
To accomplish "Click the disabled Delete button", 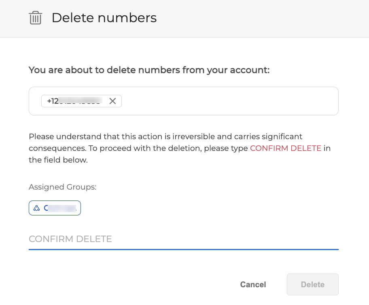I will tap(312, 284).
